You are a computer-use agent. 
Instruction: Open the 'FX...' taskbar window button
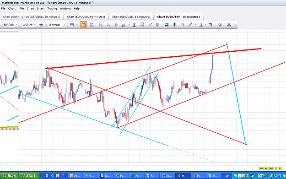click(x=151, y=176)
